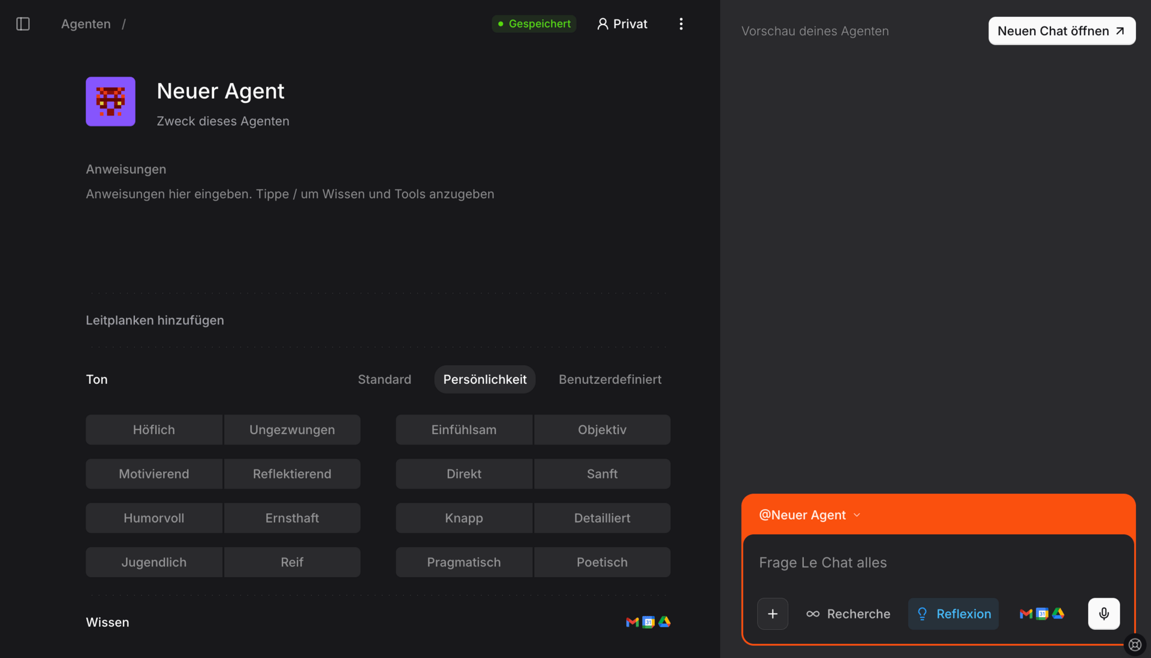Click Neuen Chat öffnen button

1061,31
